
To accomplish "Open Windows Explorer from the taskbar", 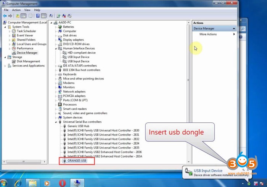I will (x=33, y=183).
